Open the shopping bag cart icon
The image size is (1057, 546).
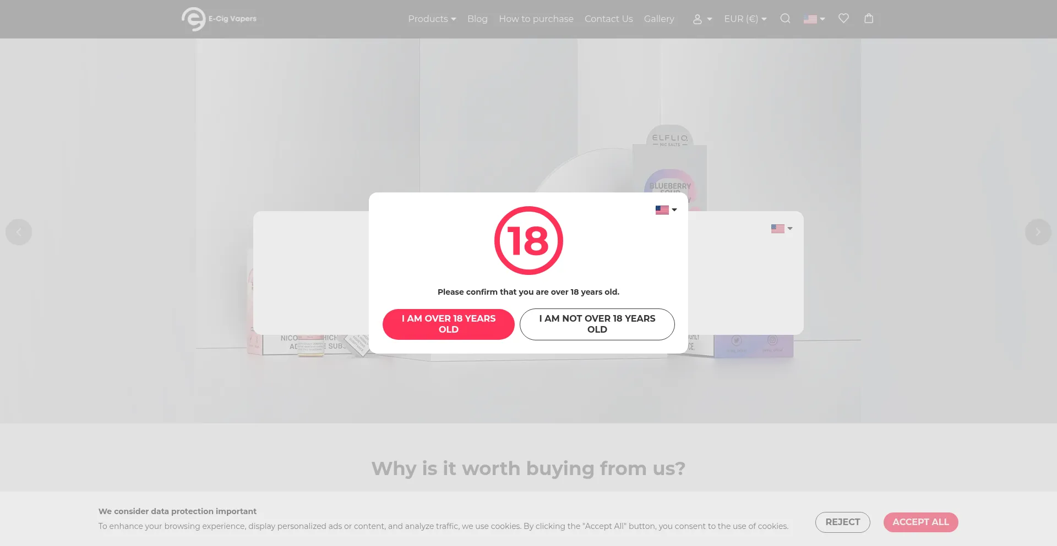[869, 19]
